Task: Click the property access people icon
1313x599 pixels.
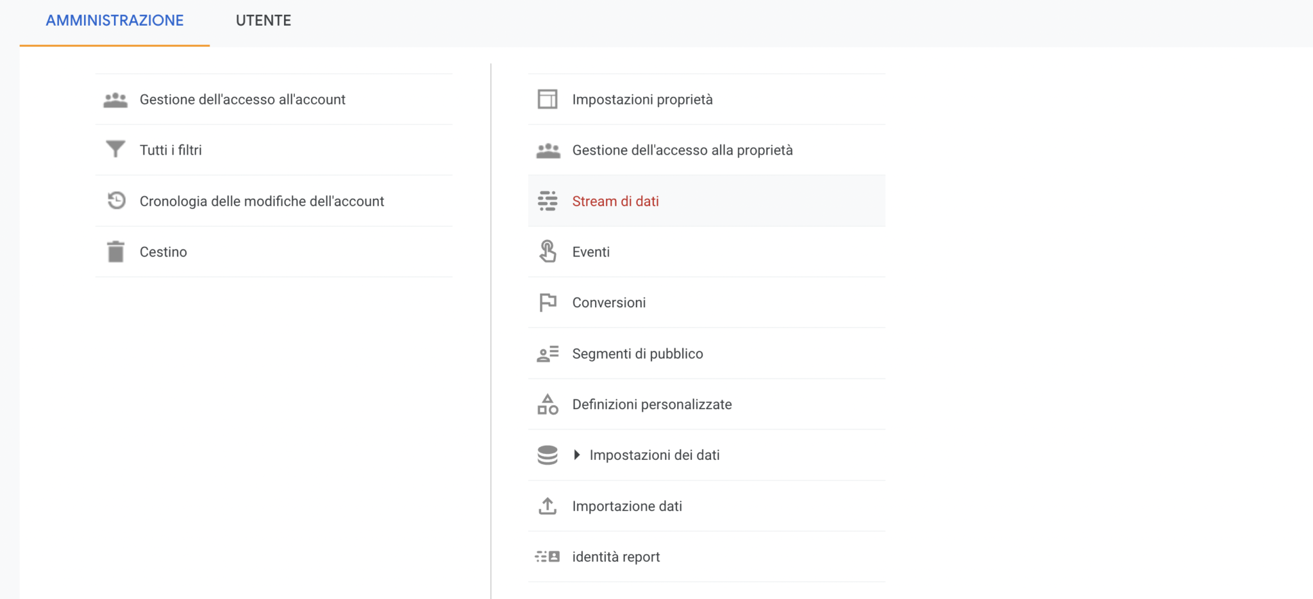Action: pyautogui.click(x=548, y=151)
